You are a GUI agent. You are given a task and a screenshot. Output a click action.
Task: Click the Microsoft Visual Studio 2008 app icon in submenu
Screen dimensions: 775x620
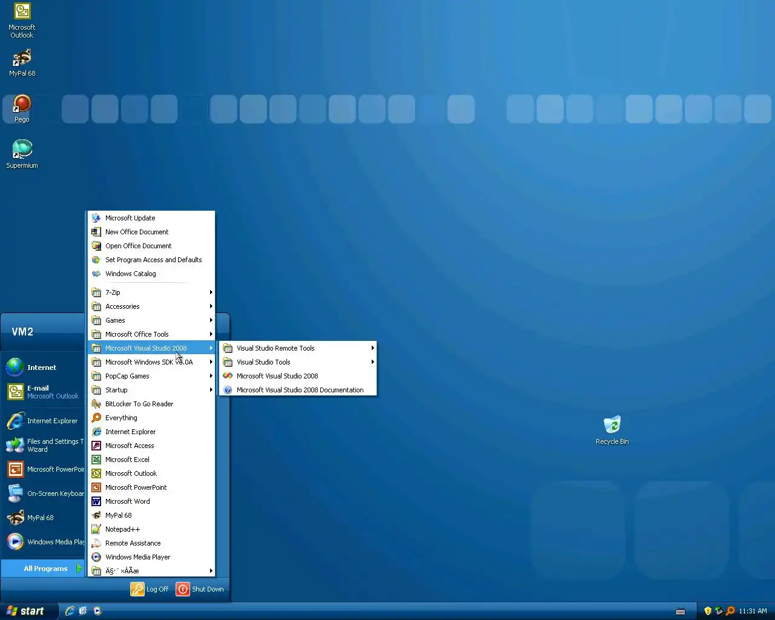coord(228,376)
